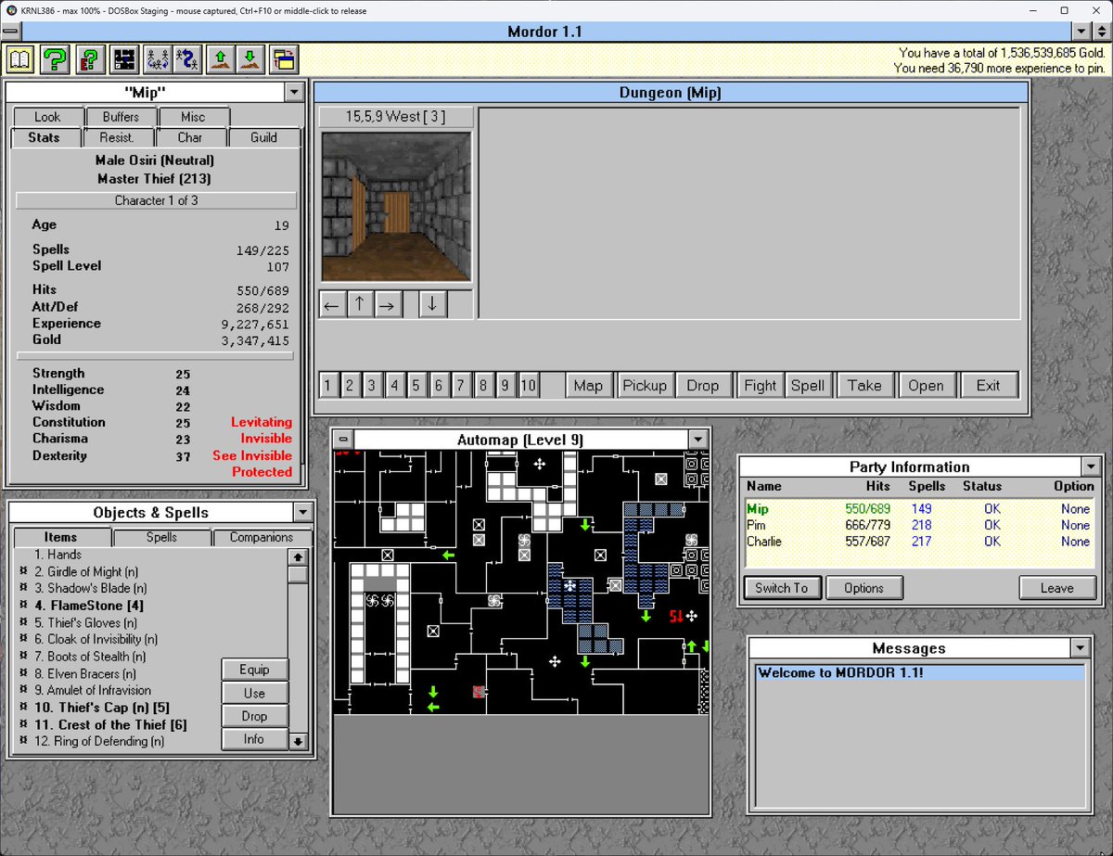1113x856 pixels.
Task: Click quick-slot button 10 in Dungeon panel
Action: click(528, 386)
